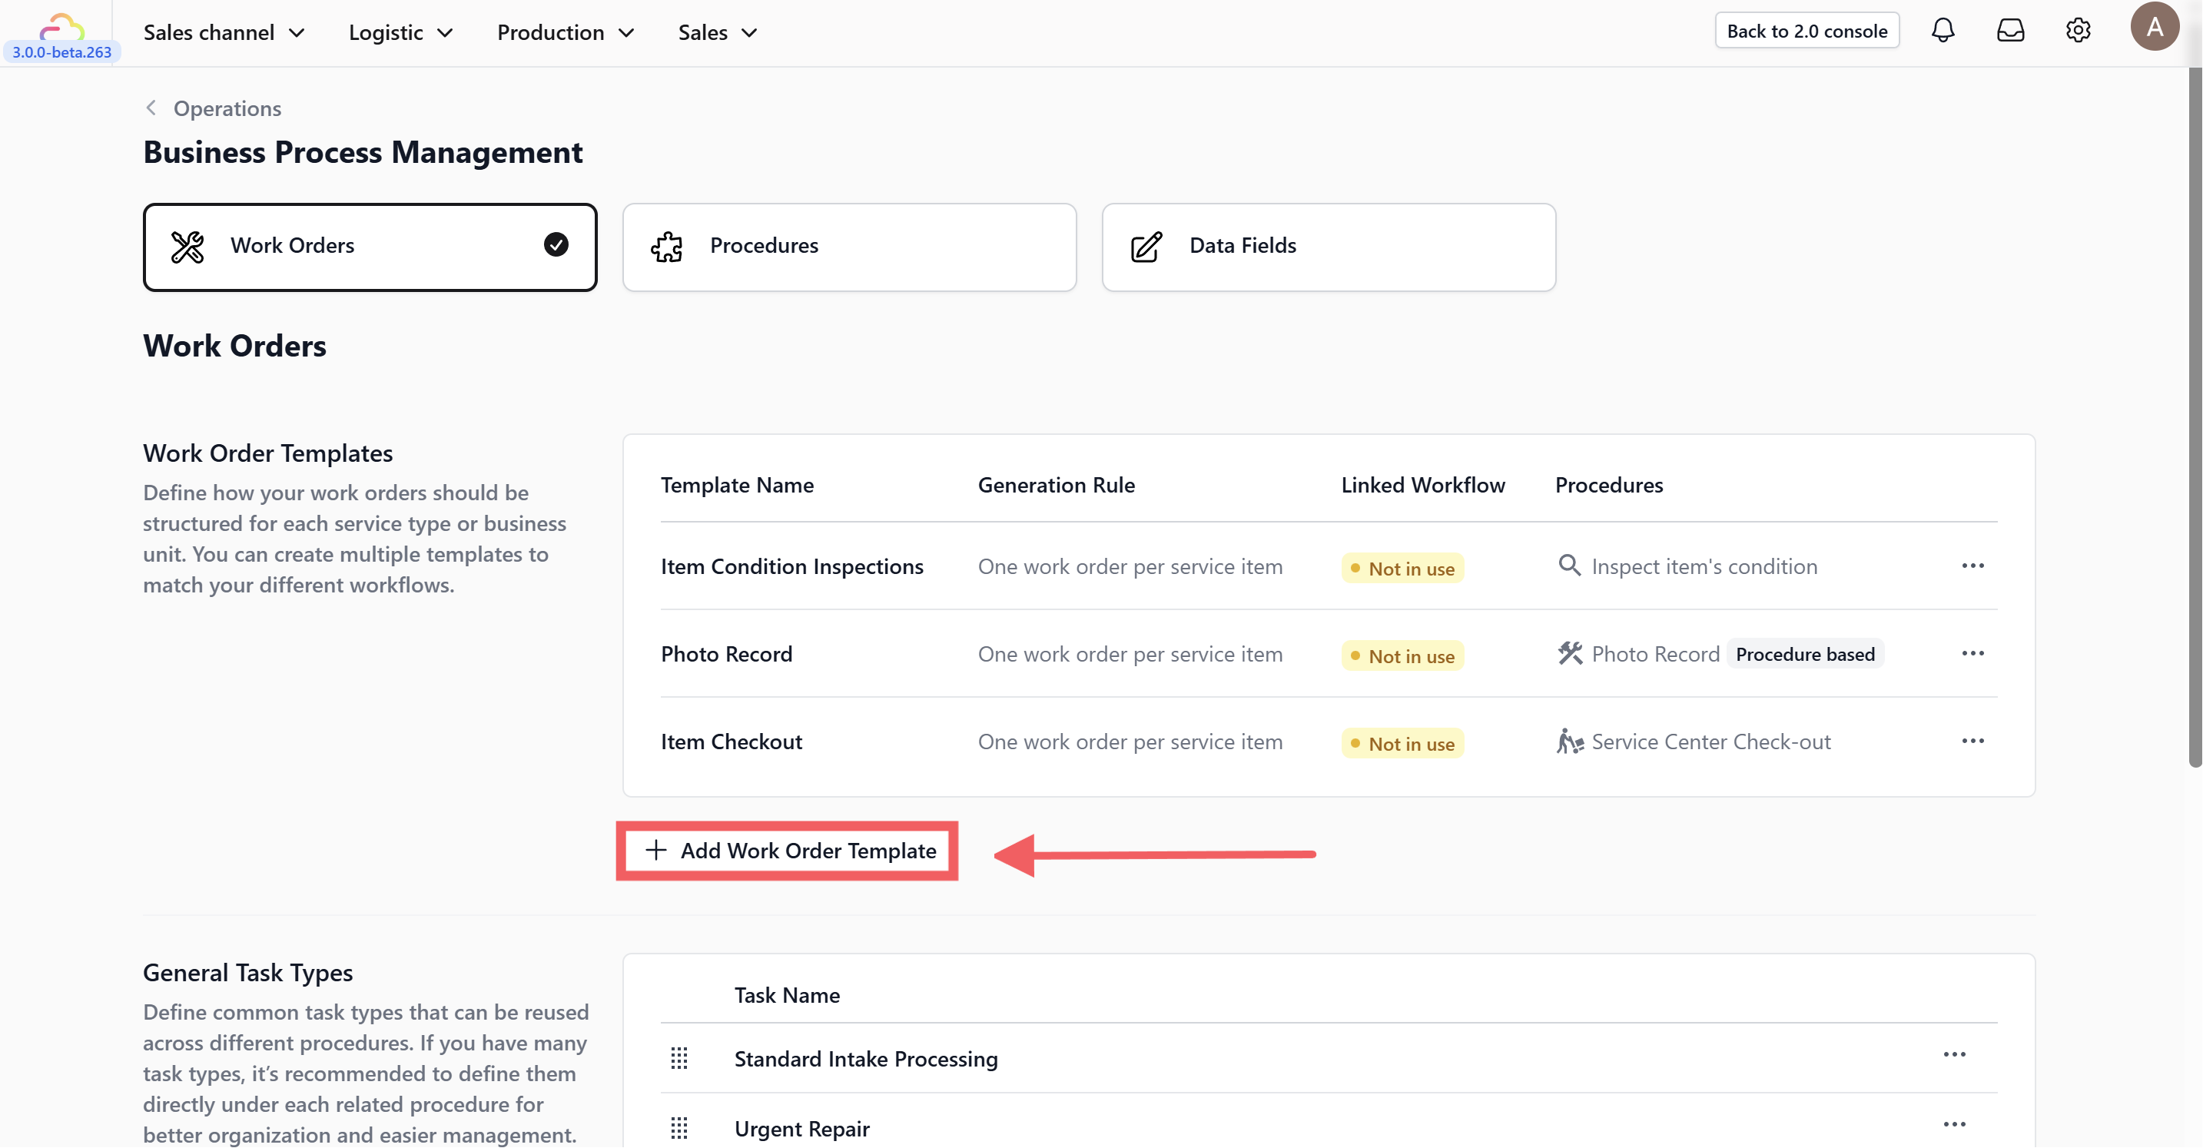Image resolution: width=2203 pixels, height=1148 pixels.
Task: Open more options for Standard Intake Processing
Action: click(x=1954, y=1055)
